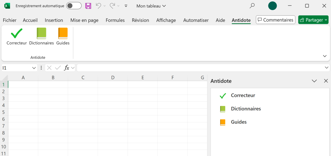Switch to the Insertion tab
The height and width of the screenshot is (156, 331).
point(54,20)
